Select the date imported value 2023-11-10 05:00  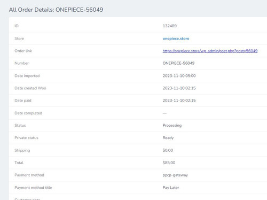click(x=179, y=76)
